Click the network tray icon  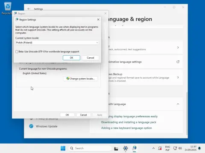tap(175, 148)
